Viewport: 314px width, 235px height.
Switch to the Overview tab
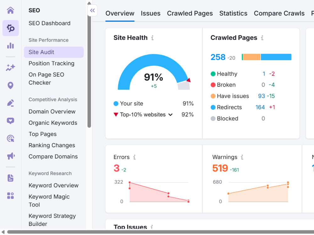point(120,13)
